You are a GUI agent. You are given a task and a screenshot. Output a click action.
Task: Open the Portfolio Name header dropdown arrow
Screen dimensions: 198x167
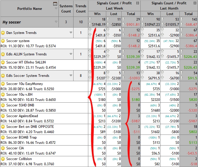pos(56,8)
